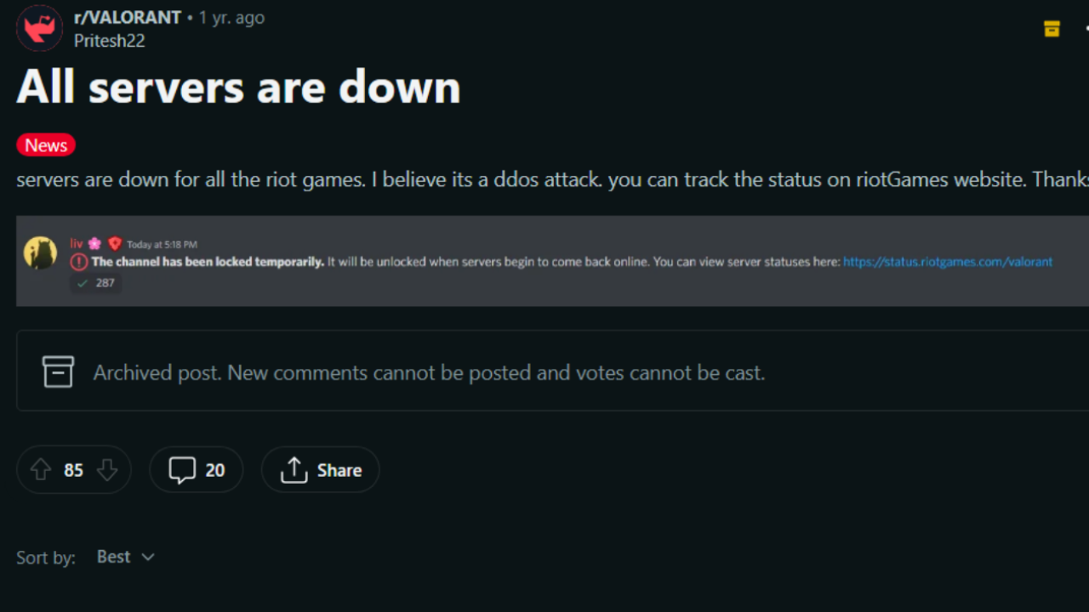The width and height of the screenshot is (1089, 612).
Task: Click the green checkmark icon on the reaction
Action: [84, 283]
